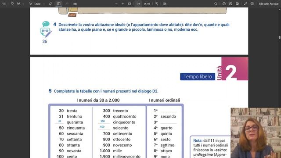Screen dimensions: 281x158
Task: Open the table of contents panel
Action: [4, 4]
